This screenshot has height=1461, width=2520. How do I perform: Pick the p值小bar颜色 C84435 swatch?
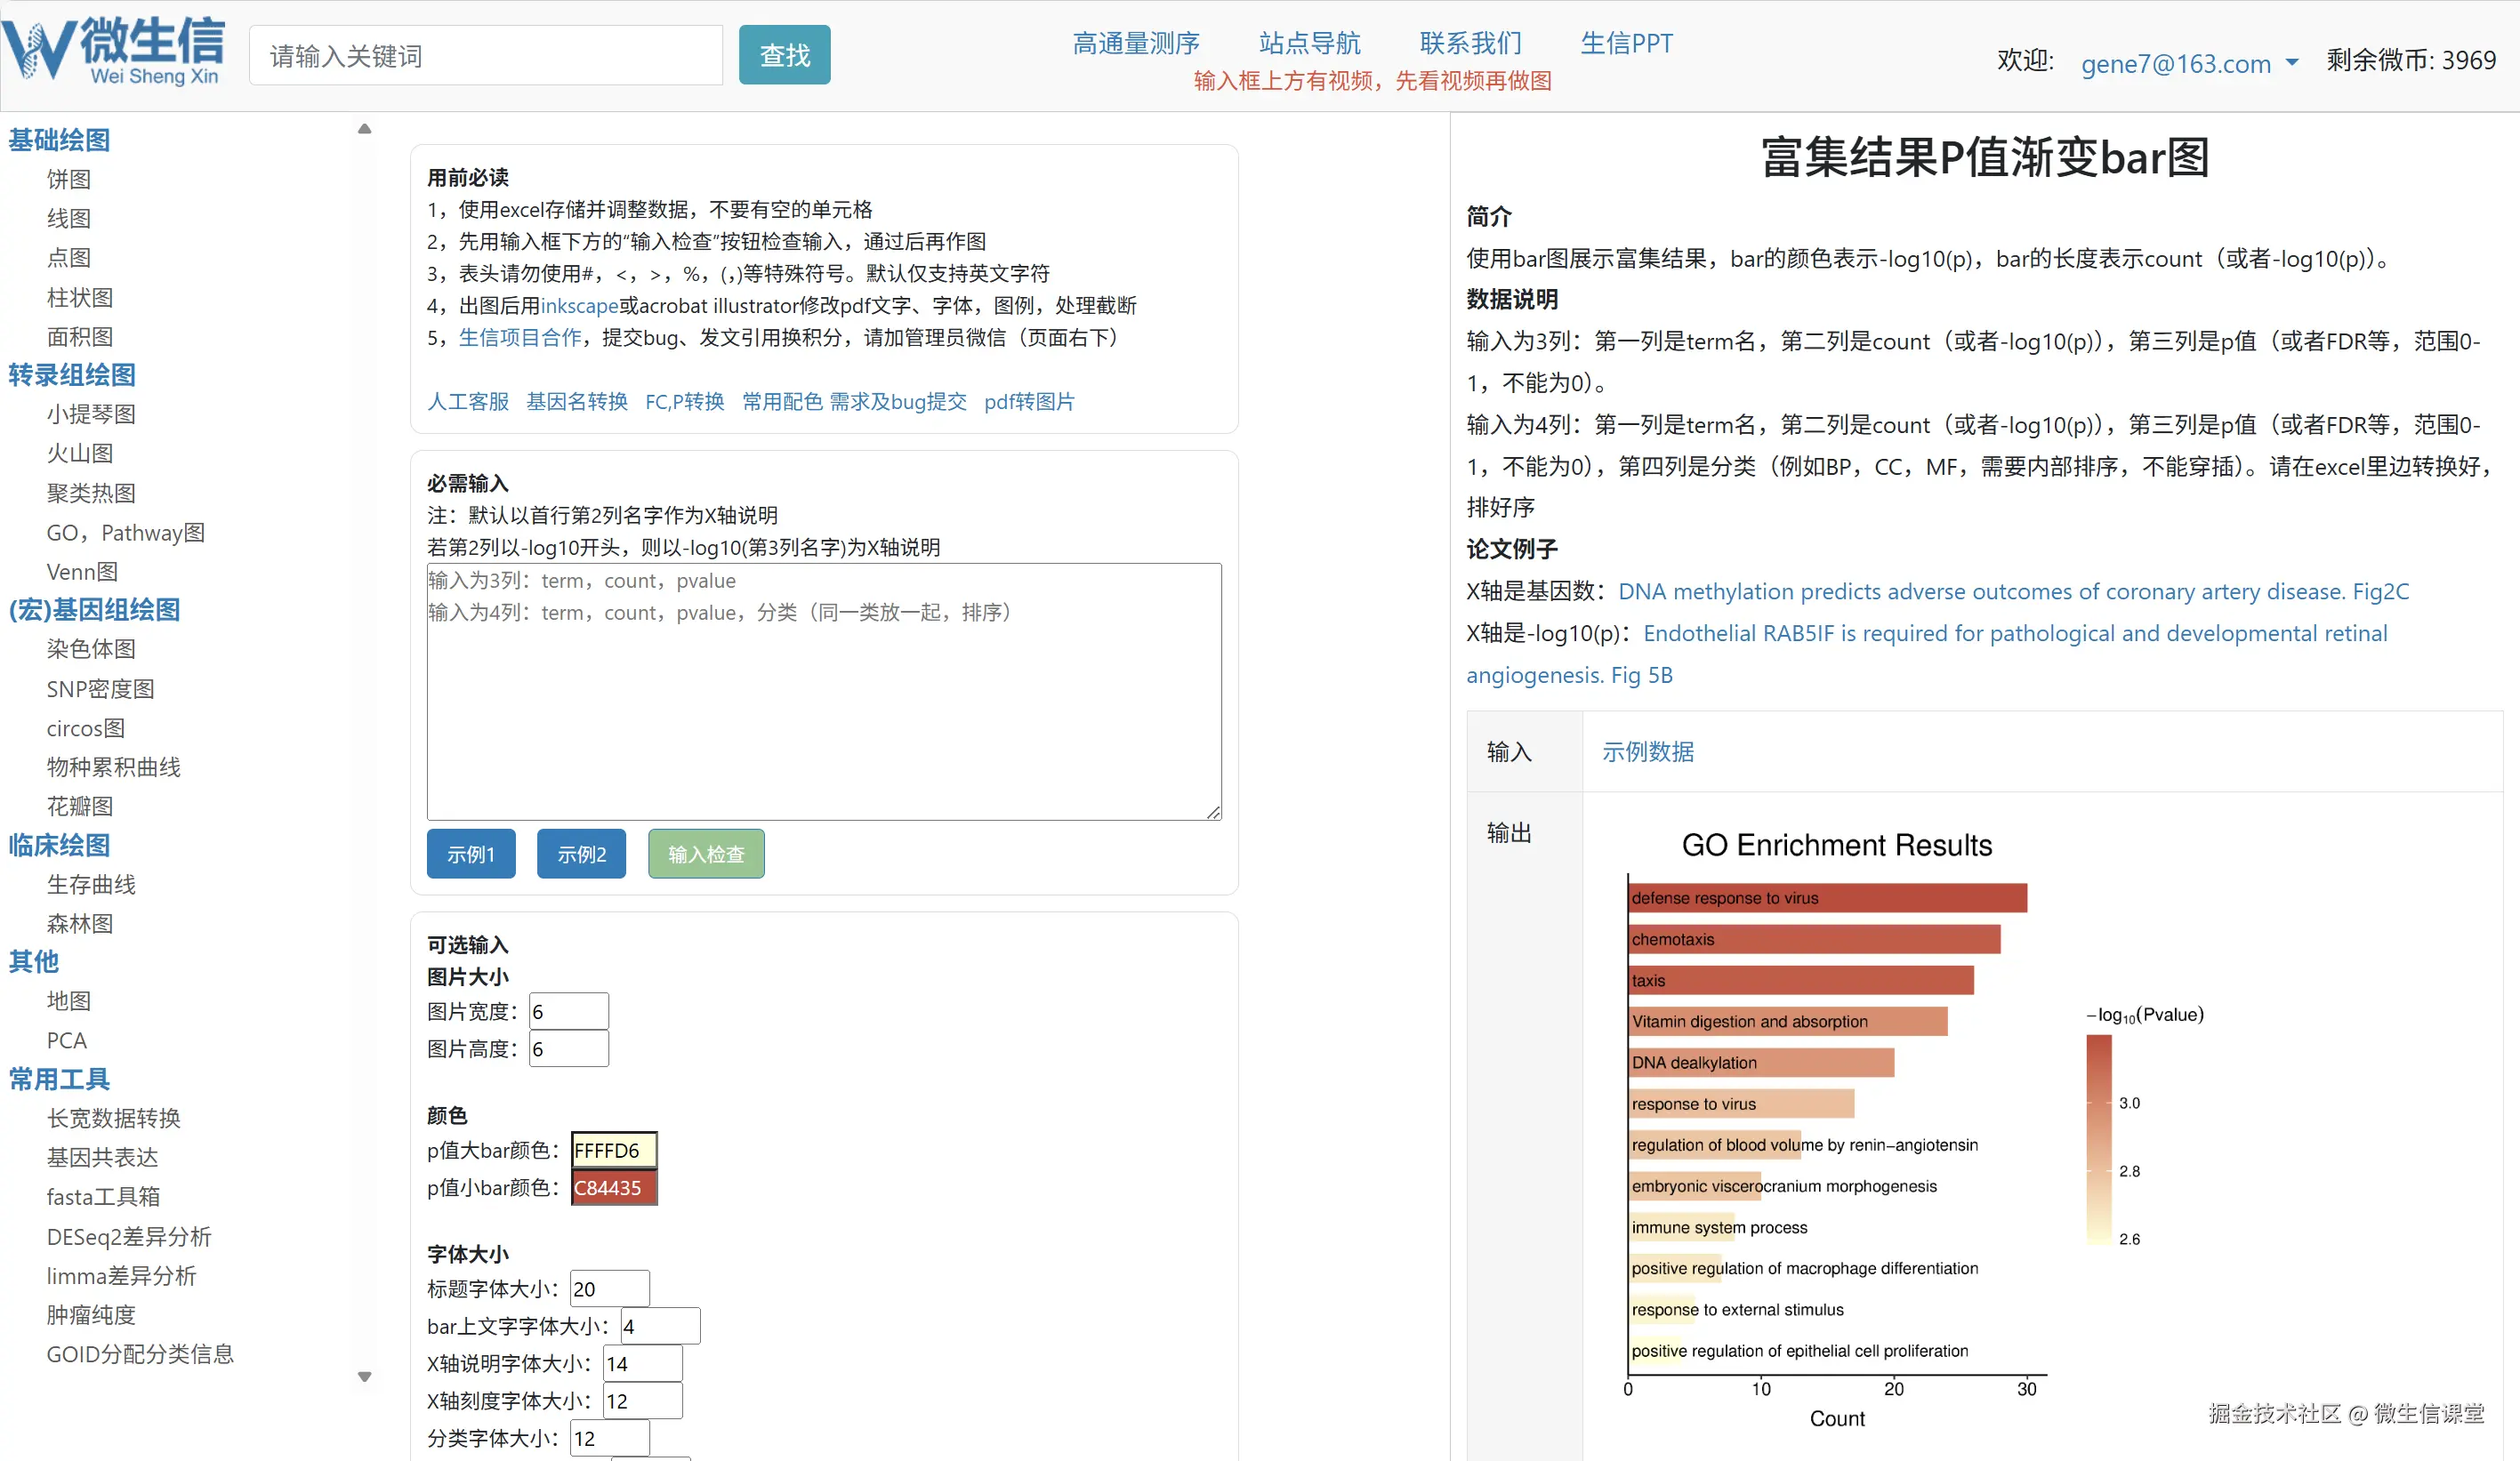tap(613, 1187)
